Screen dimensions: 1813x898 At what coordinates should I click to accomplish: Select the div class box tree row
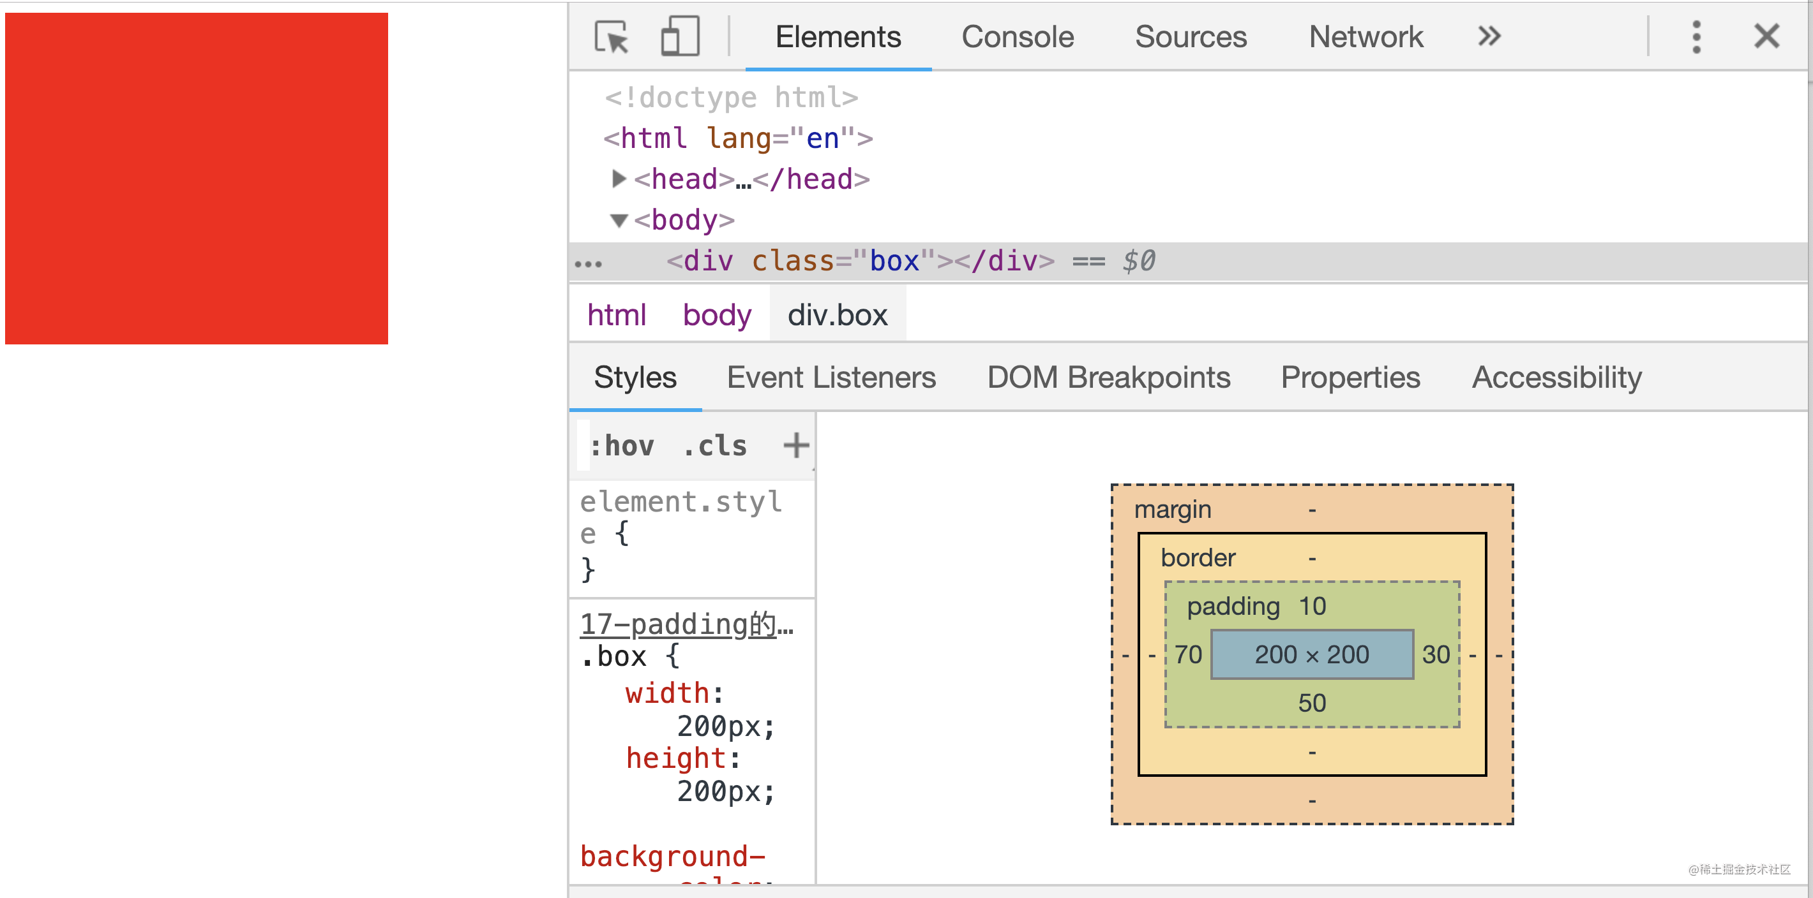click(1189, 261)
